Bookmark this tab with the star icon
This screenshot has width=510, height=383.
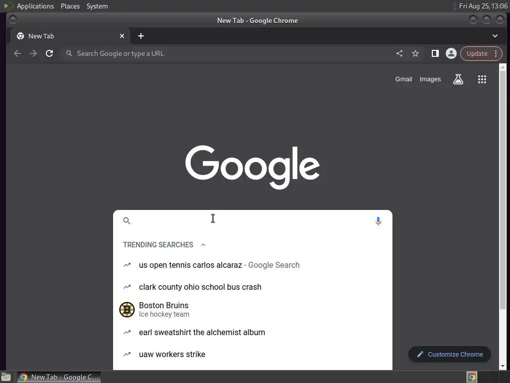(415, 53)
